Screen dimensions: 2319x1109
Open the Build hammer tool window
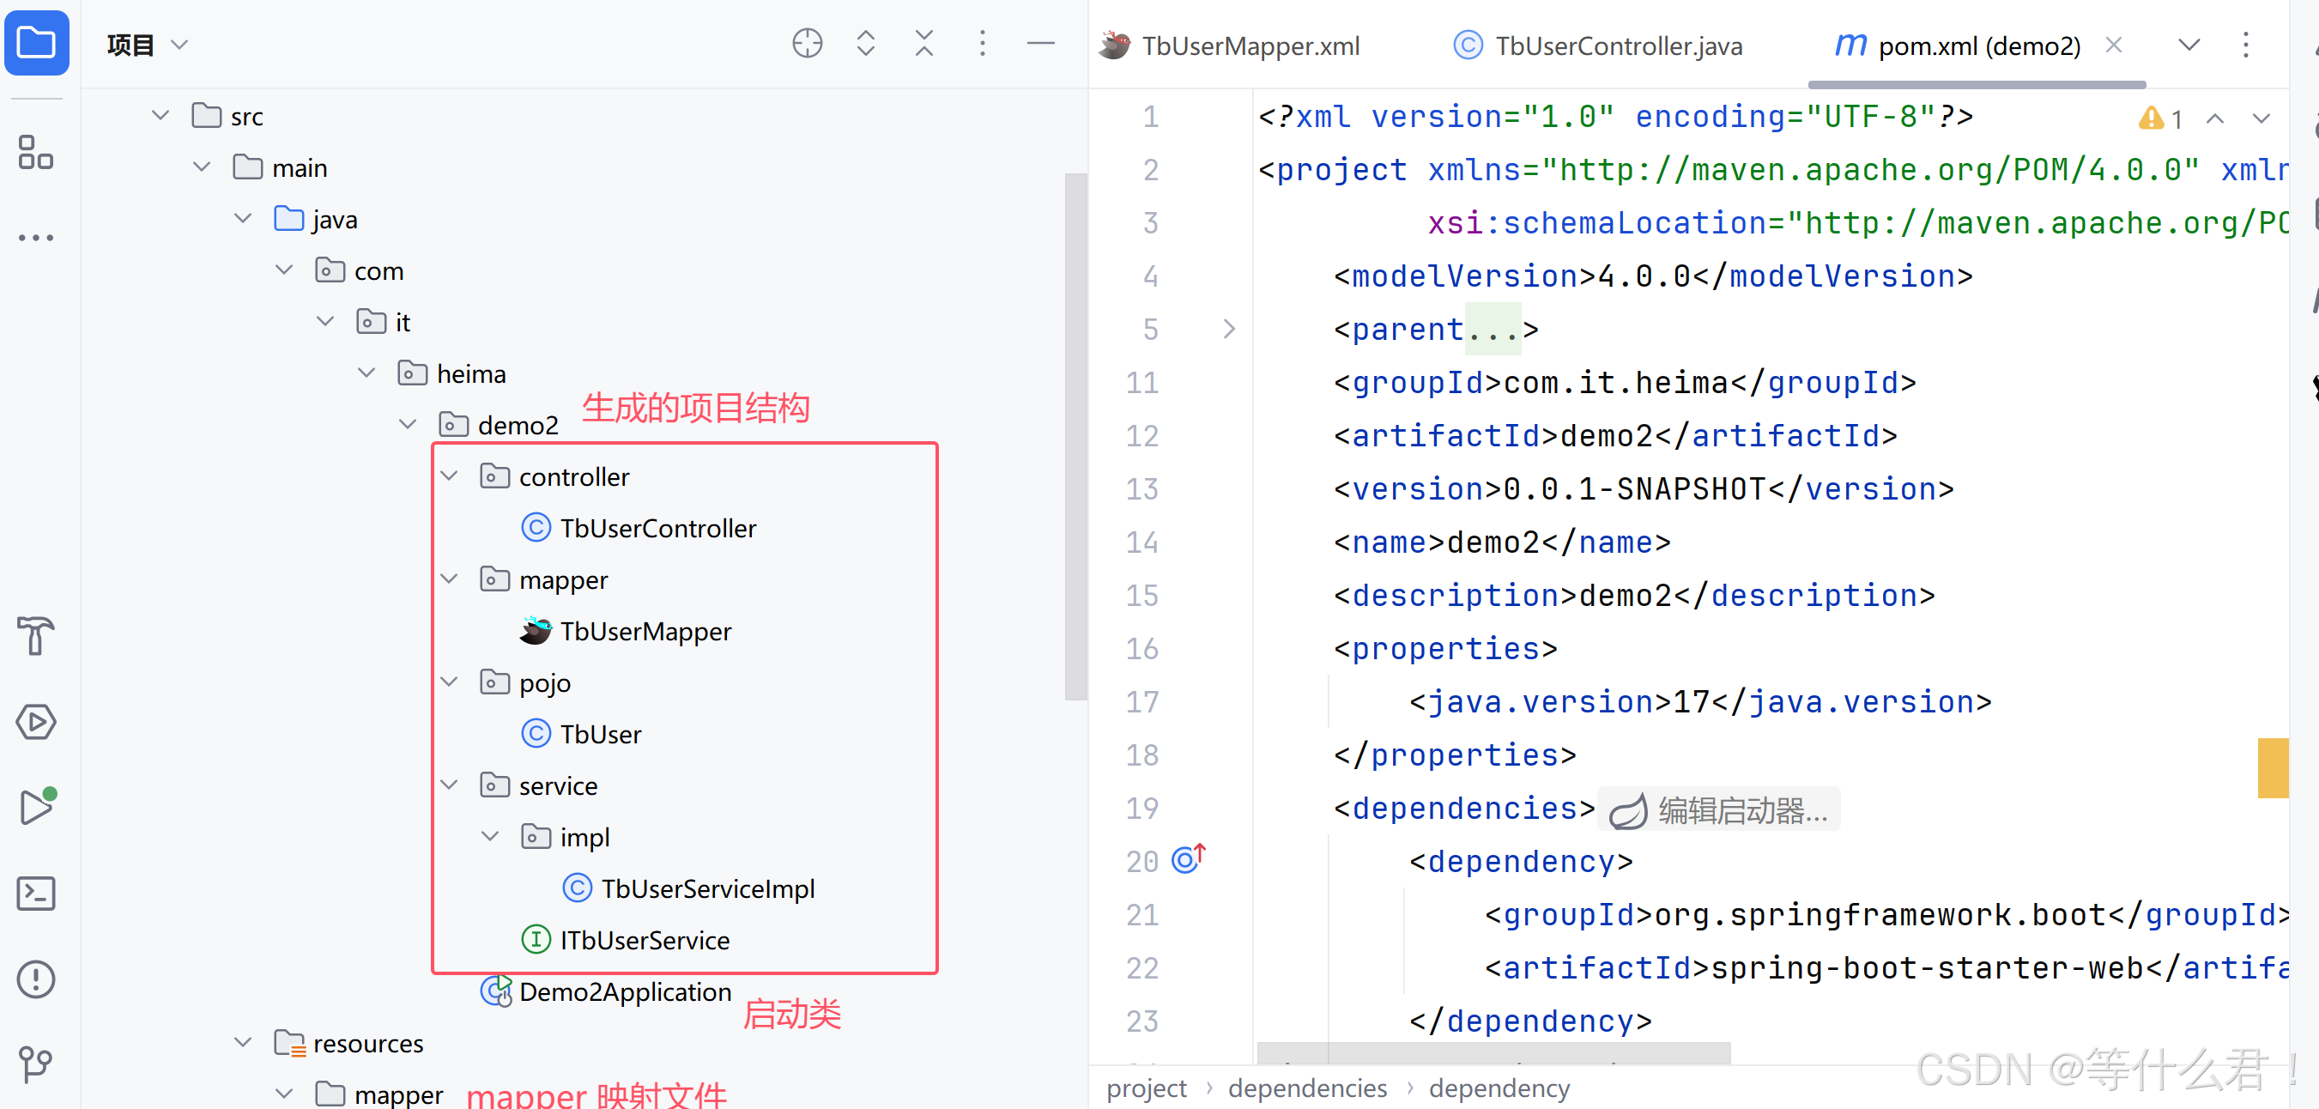click(36, 635)
